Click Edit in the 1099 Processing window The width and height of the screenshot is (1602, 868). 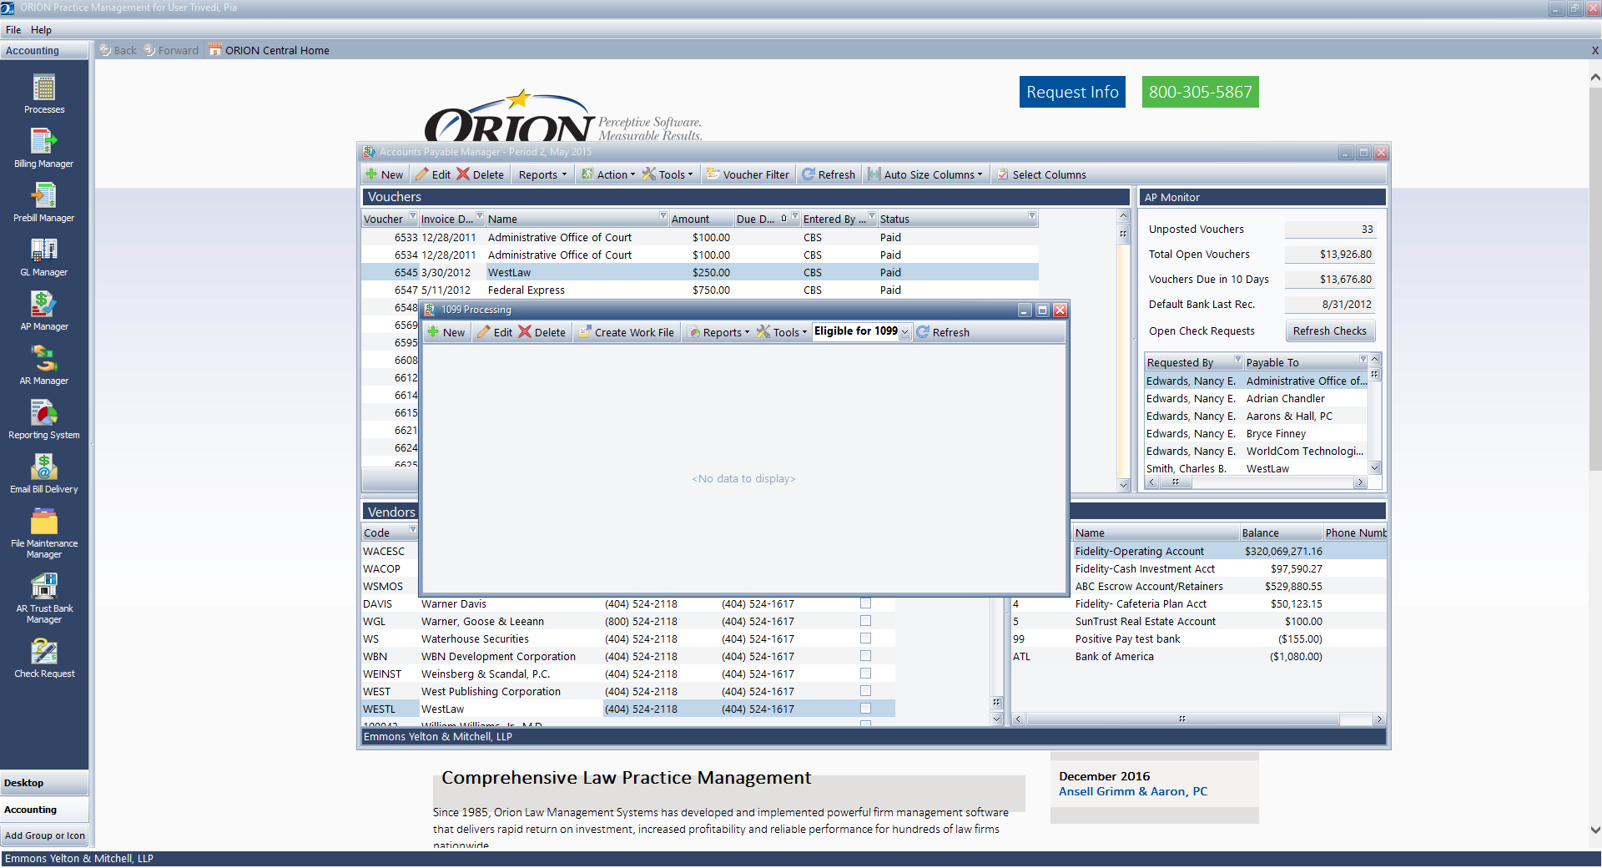495,332
